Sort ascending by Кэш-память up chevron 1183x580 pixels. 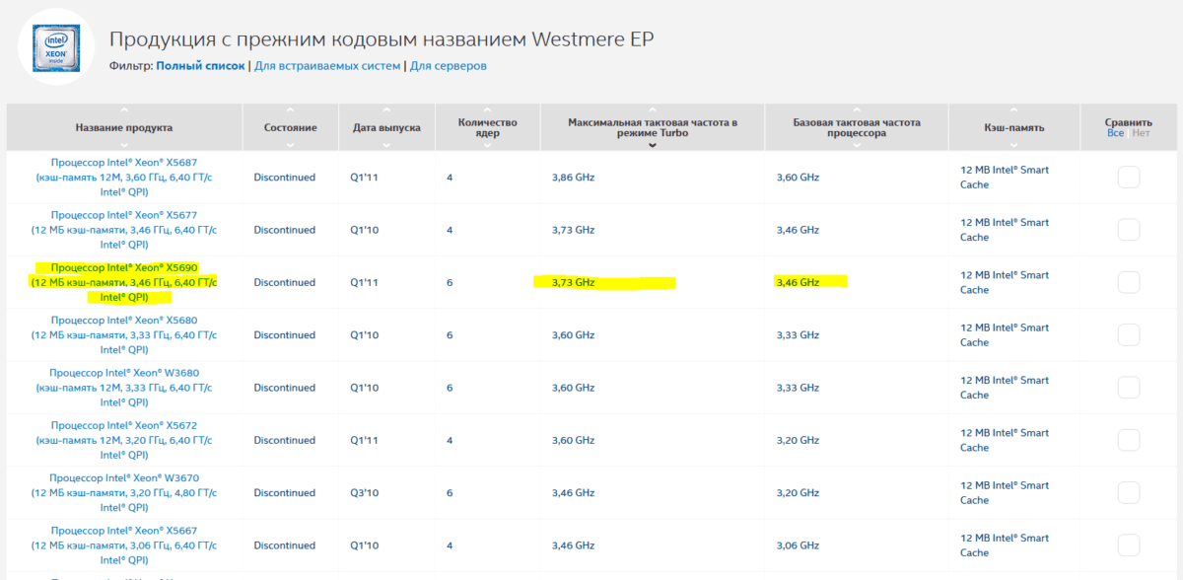click(1013, 110)
